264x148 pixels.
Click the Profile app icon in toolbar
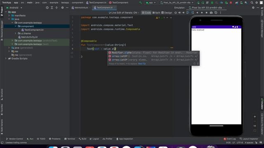222,3
